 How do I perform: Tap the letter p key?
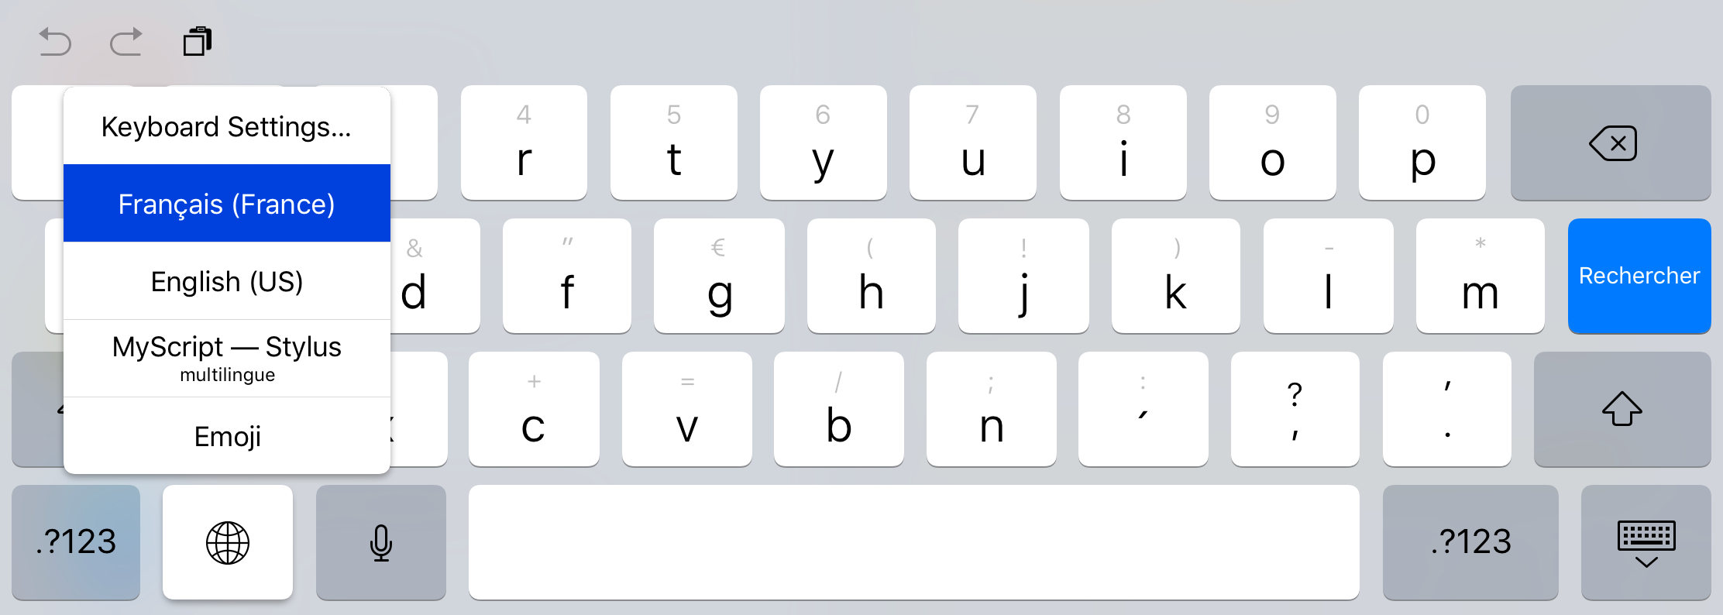pos(1422,143)
